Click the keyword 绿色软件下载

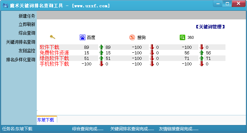pos(54,58)
